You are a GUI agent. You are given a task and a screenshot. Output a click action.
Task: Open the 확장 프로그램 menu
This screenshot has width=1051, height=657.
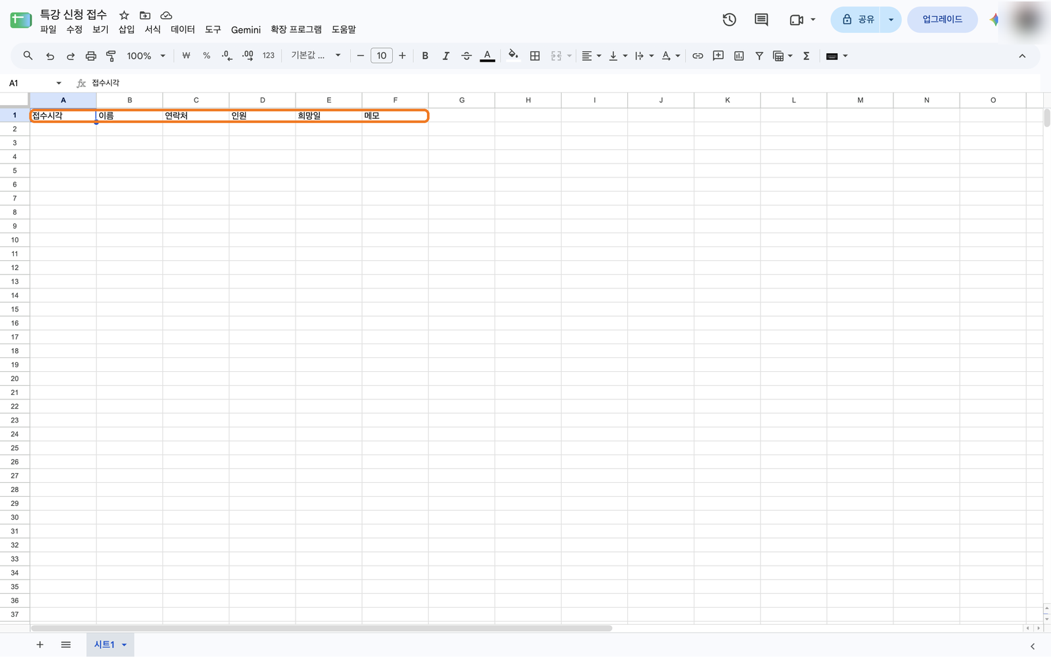coord(296,30)
